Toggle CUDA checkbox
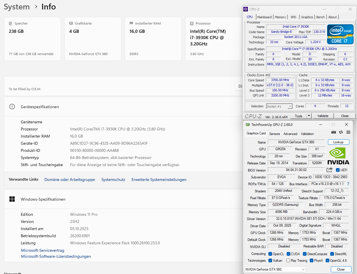The height and width of the screenshot is (274, 357). (288, 254)
